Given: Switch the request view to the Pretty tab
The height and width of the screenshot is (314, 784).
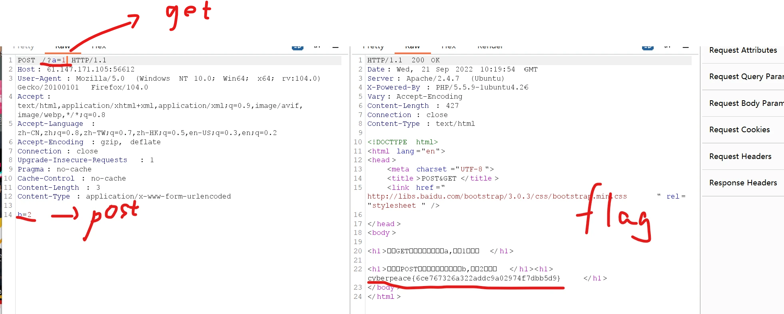Looking at the screenshot, I should click(x=24, y=47).
